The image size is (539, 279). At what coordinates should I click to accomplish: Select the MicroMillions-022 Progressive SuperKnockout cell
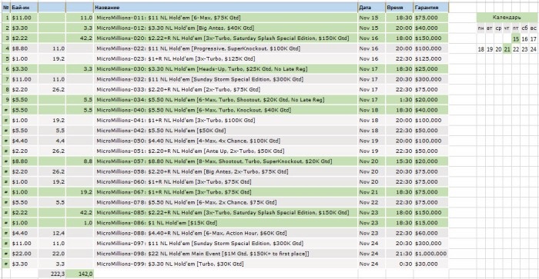226,48
